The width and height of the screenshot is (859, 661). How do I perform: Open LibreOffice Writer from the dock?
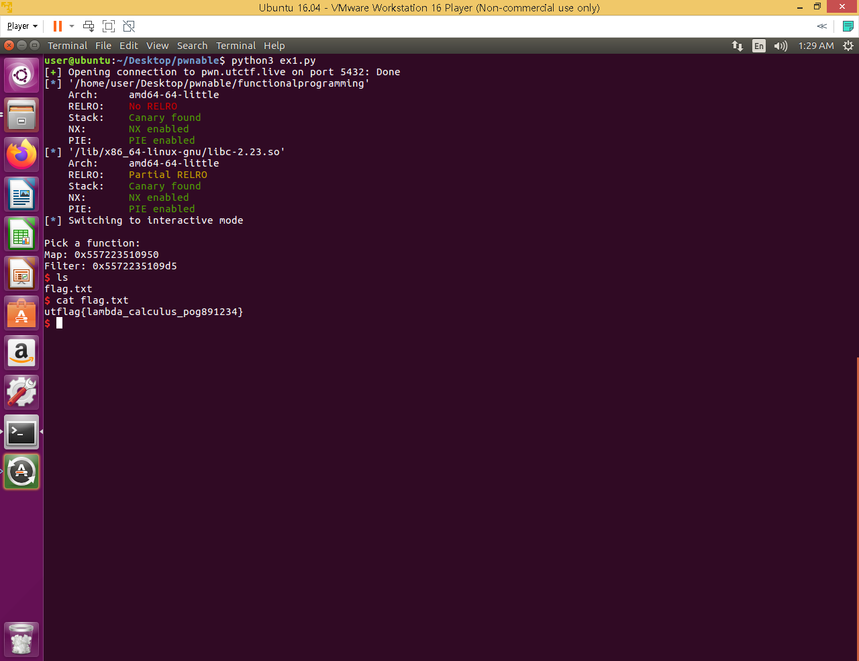click(x=21, y=194)
